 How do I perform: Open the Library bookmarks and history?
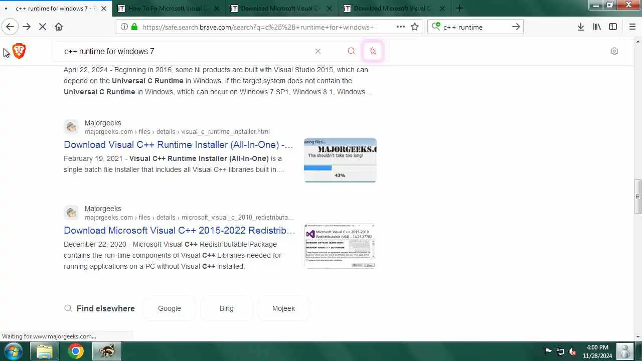tap(597, 27)
